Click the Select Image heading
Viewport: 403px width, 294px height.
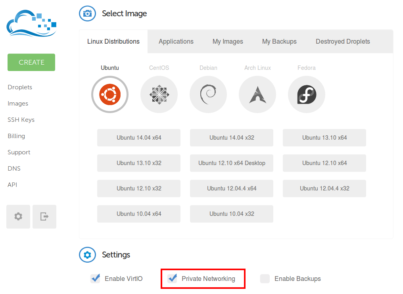click(x=125, y=13)
